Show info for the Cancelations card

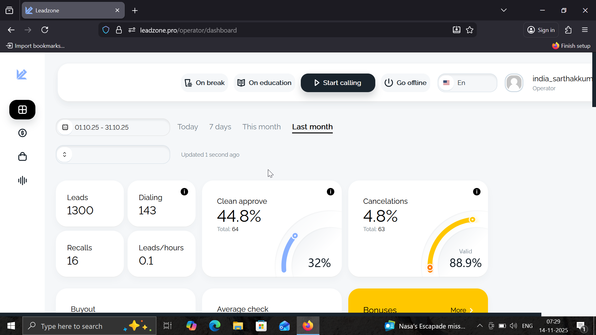[477, 192]
